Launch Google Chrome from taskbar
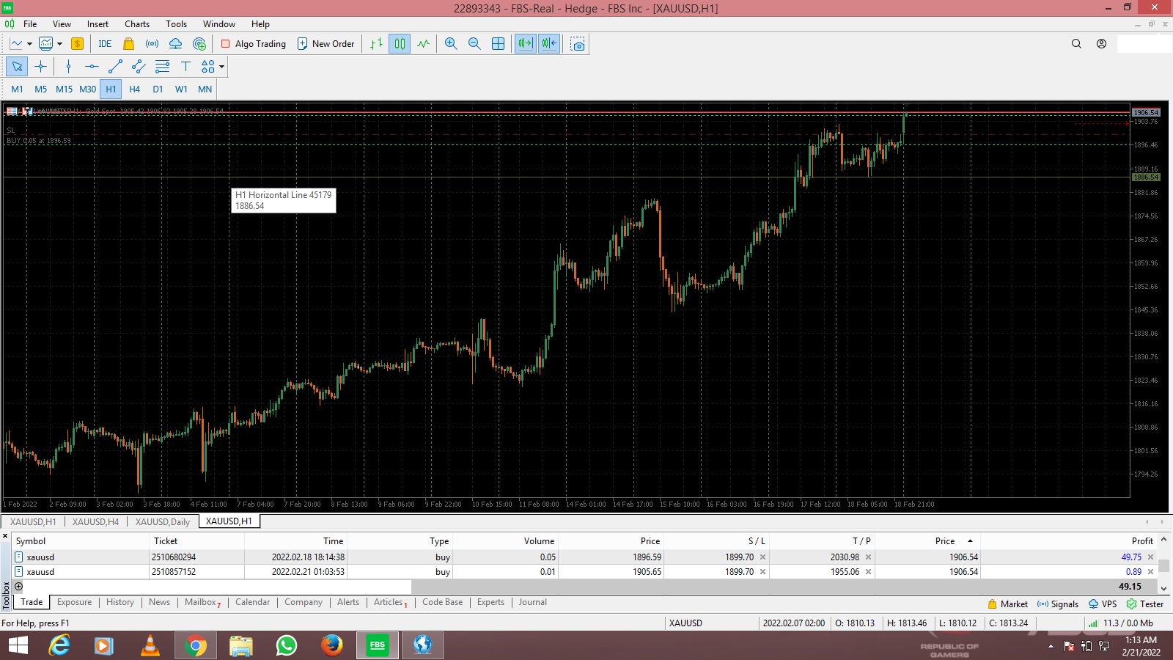This screenshot has height=660, width=1173. coord(195,645)
